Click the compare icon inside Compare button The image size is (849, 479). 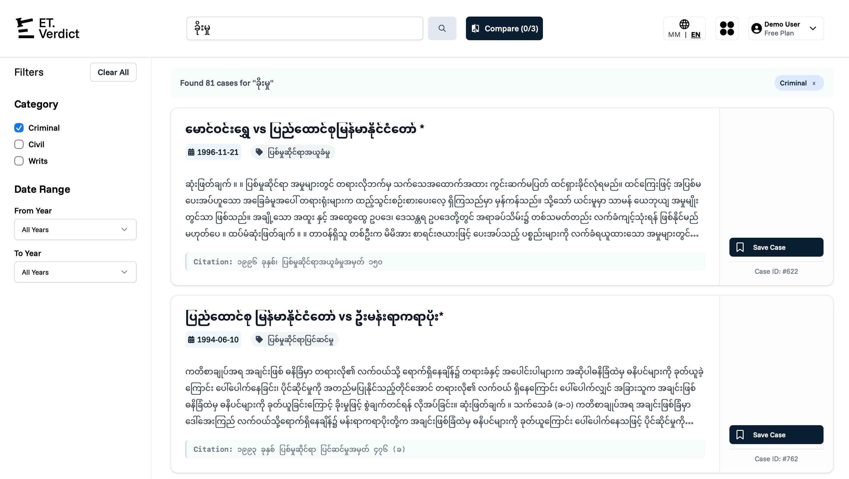[x=476, y=28]
